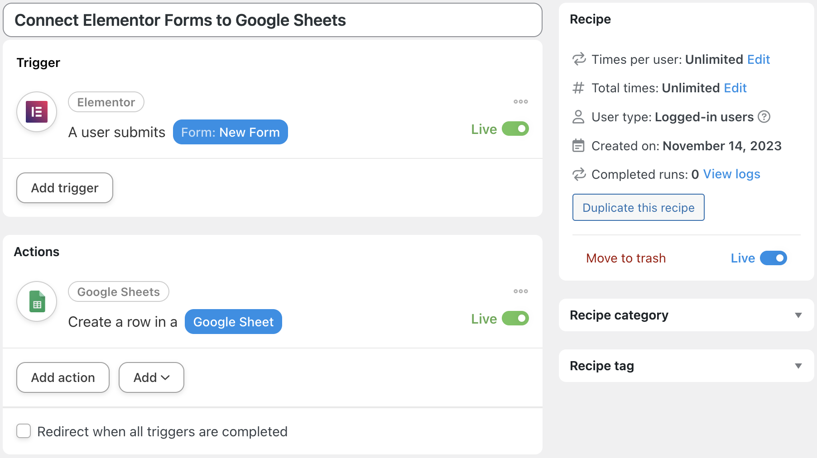Viewport: 817px width, 458px height.
Task: Click the Total times hash icon
Action: pos(578,88)
